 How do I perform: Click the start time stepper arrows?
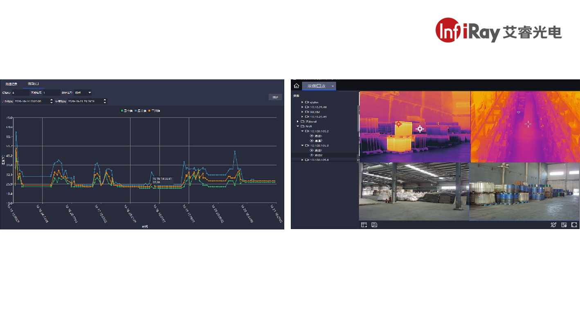[52, 101]
